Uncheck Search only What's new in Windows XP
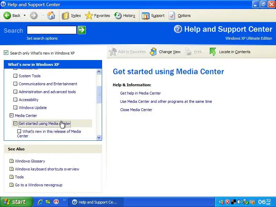 [6, 53]
